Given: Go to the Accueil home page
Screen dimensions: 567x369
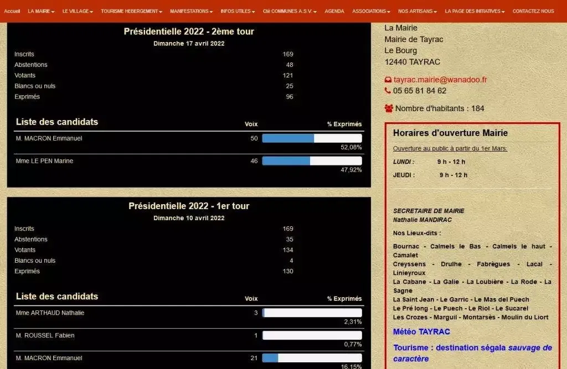Looking at the screenshot, I should coord(12,11).
